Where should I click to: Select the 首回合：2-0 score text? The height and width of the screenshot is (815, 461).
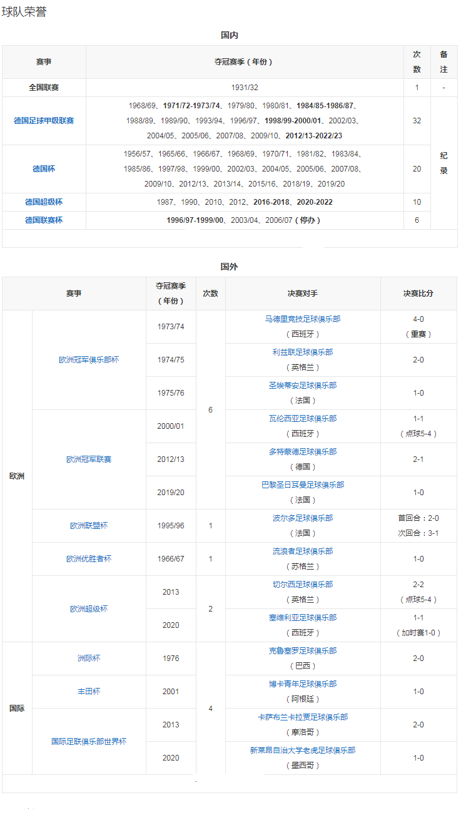pos(418,518)
